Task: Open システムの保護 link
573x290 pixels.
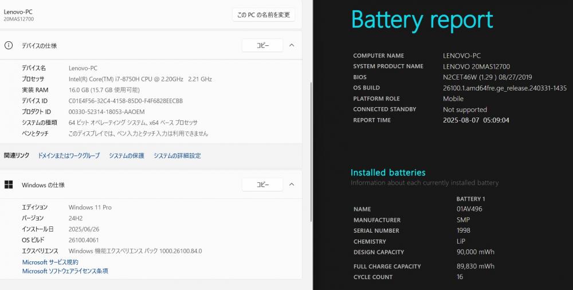Action: coord(127,156)
